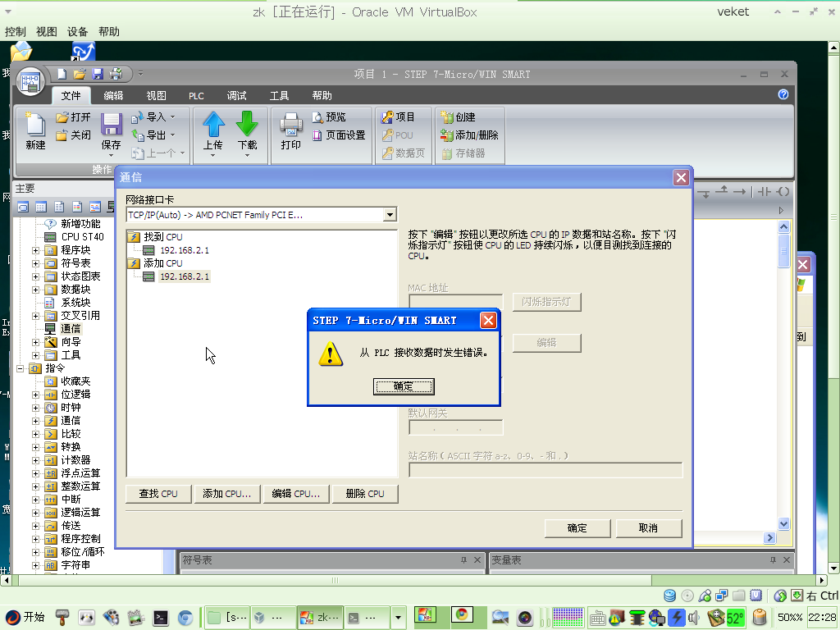The height and width of the screenshot is (630, 840).
Task: Click the blue help question mark icon
Action: coord(783,94)
